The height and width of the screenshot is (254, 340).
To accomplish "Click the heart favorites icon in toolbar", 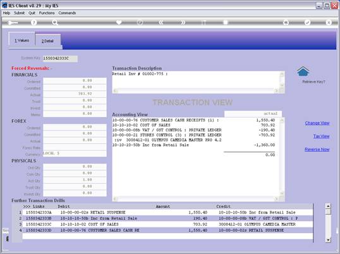I will [119, 22].
